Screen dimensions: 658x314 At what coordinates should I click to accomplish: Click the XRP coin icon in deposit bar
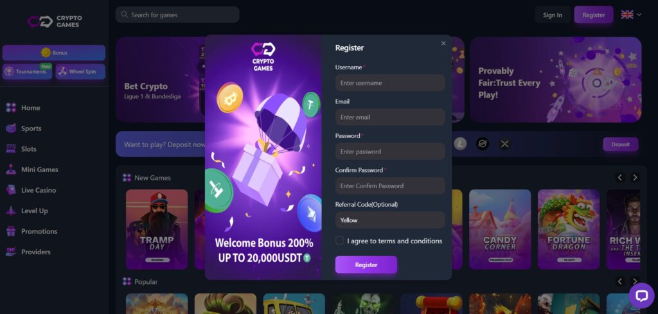tap(505, 144)
